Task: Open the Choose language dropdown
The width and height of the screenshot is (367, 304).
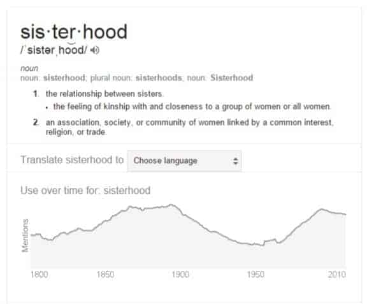Action: (x=185, y=161)
